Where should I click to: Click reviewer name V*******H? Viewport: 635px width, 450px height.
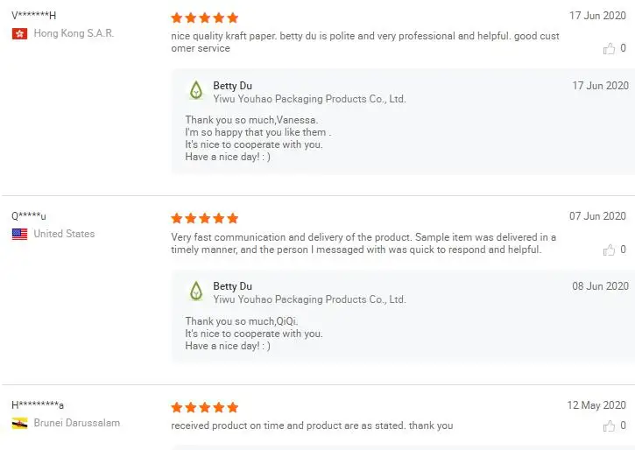[x=34, y=16]
